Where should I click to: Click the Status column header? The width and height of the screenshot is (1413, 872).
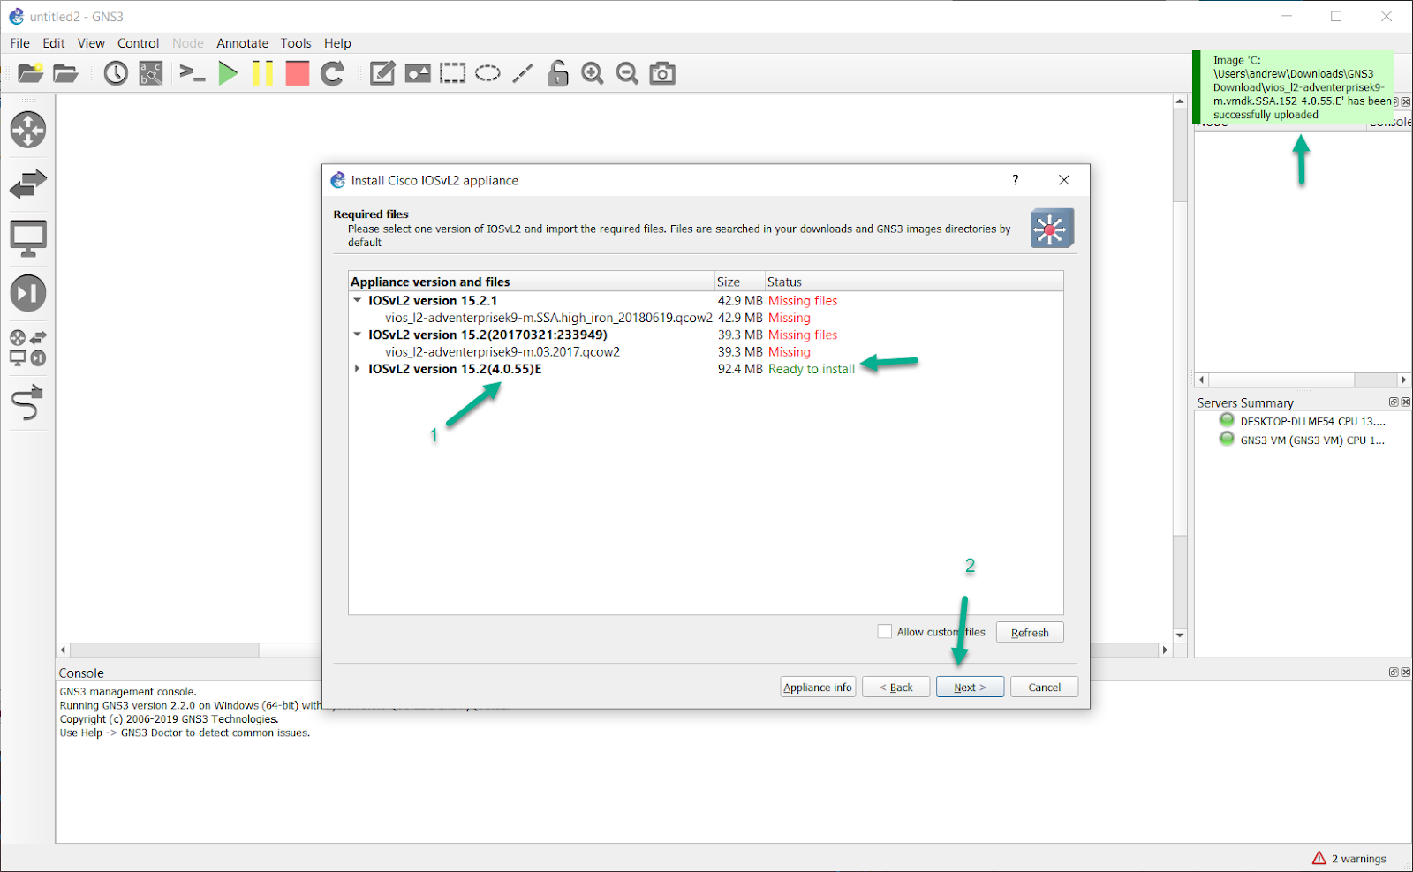[914, 282]
